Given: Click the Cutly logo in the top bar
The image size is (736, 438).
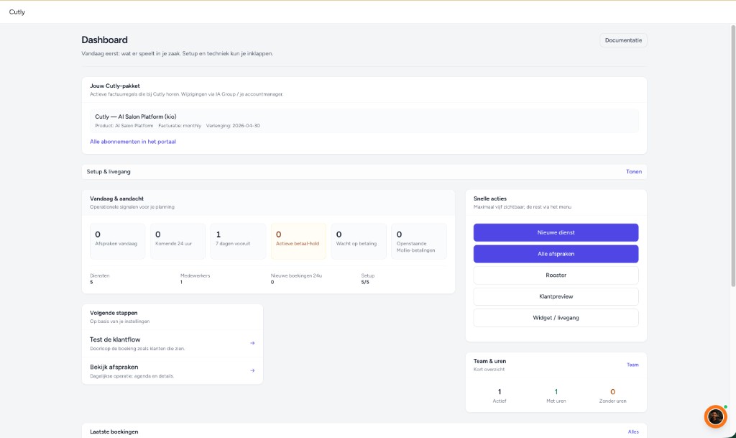Looking at the screenshot, I should 17,12.
